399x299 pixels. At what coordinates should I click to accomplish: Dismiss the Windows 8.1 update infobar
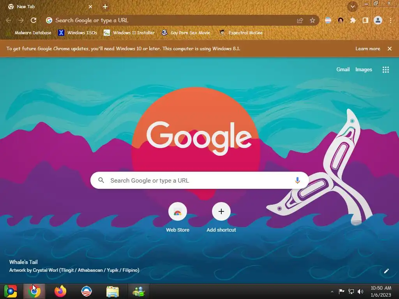click(390, 49)
